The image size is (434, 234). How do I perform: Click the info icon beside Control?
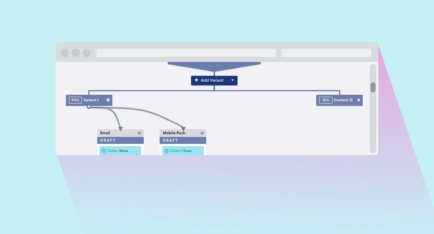351,100
